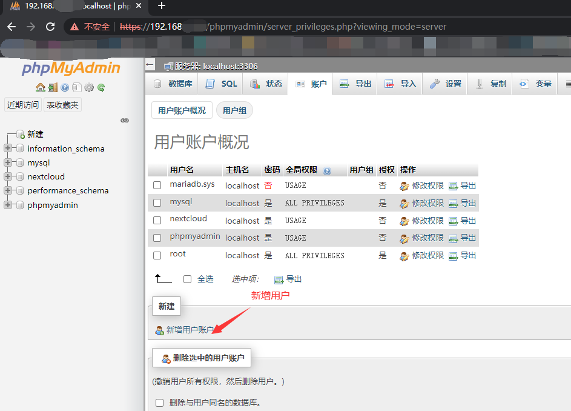This screenshot has height=411, width=571.
Task: Open the 设置 tab
Action: pos(444,84)
